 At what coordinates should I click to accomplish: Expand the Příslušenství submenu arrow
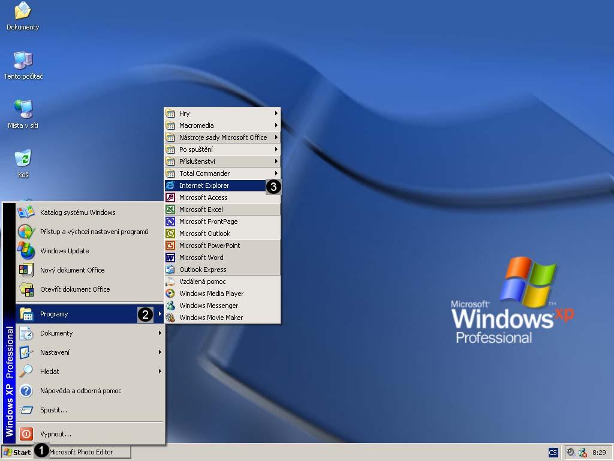pyautogui.click(x=276, y=161)
